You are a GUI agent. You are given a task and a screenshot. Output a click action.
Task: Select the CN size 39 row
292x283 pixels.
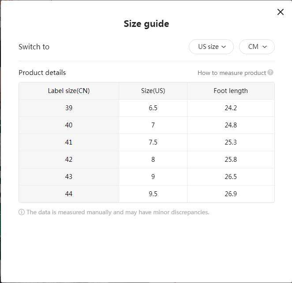[146, 108]
